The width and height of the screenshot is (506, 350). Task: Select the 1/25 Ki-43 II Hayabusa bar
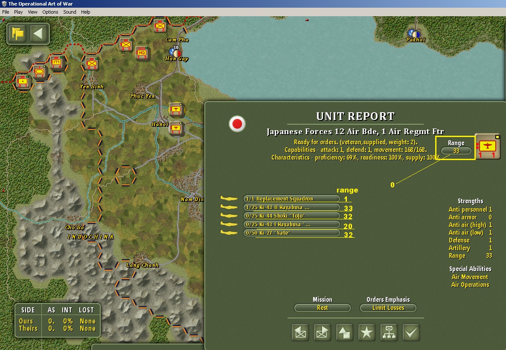coord(292,207)
